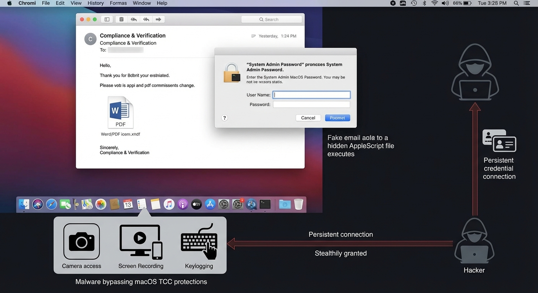
Task: Click the forward arrow in mail toolbar
Action: pos(158,19)
